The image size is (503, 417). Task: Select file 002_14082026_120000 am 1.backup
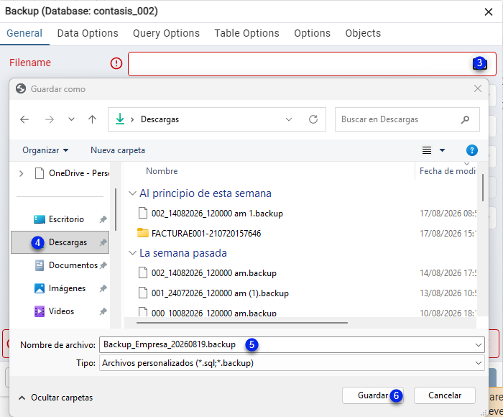click(217, 214)
